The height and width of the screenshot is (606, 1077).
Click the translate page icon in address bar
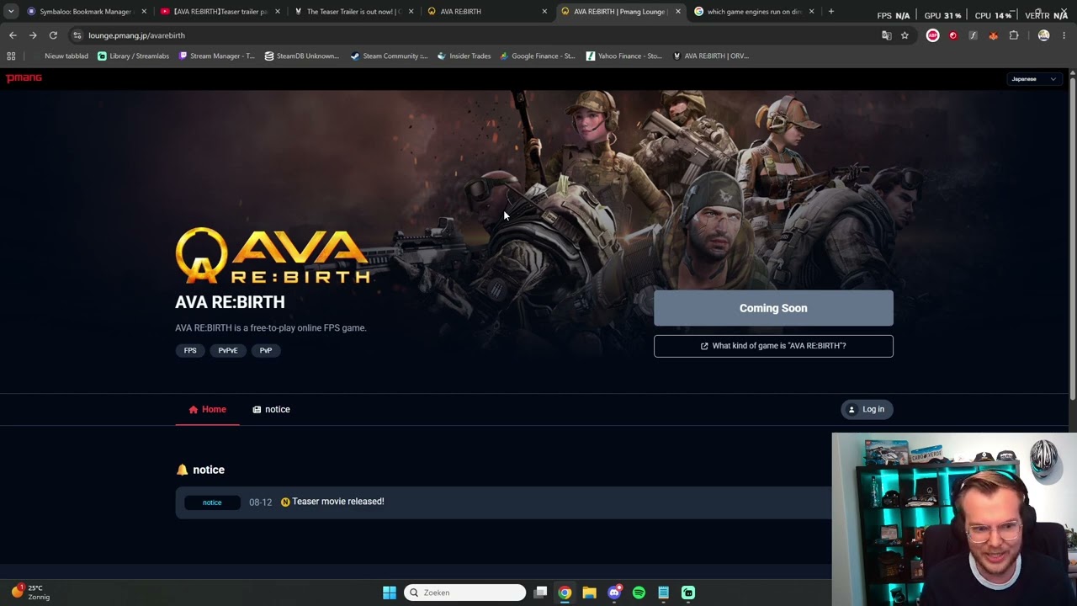[886, 35]
